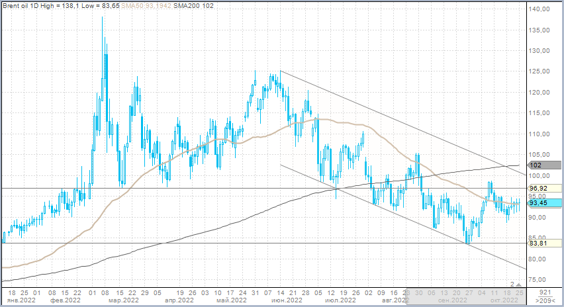Click the small up arrow beside number 2
This screenshot has width=564, height=307.
(518, 285)
